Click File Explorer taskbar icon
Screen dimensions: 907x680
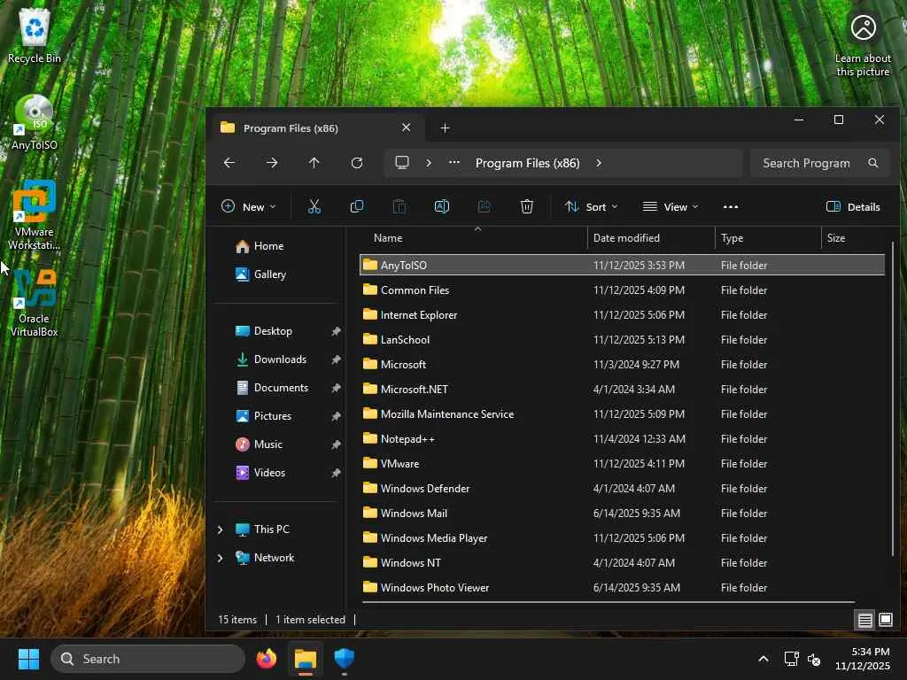(306, 659)
